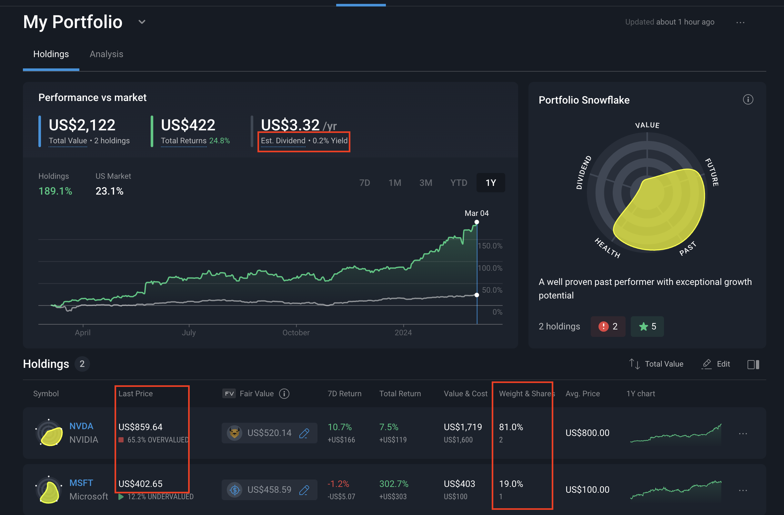Switch to the Analysis tab
Screen dimensions: 784x515
pyautogui.click(x=106, y=54)
